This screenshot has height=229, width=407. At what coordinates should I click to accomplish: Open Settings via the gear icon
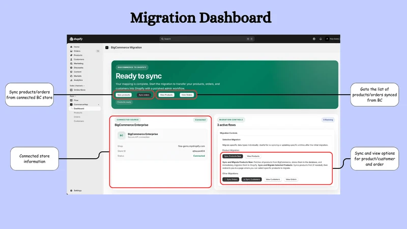click(71, 190)
